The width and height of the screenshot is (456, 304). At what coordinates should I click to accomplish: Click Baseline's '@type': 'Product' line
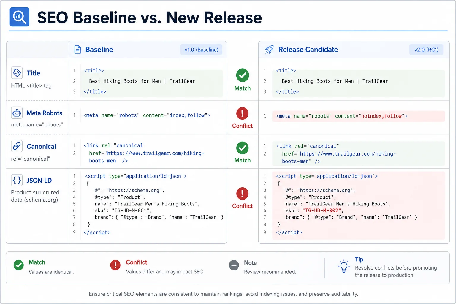(x=118, y=197)
